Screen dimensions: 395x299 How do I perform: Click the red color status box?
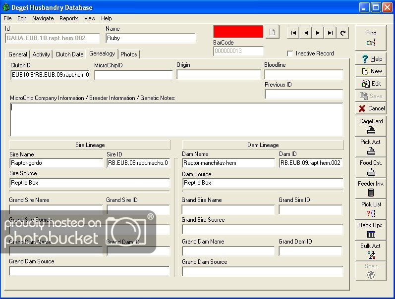[x=238, y=32]
